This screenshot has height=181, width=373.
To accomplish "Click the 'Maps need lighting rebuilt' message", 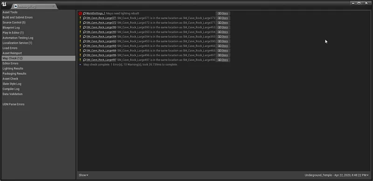I will 123,13.
